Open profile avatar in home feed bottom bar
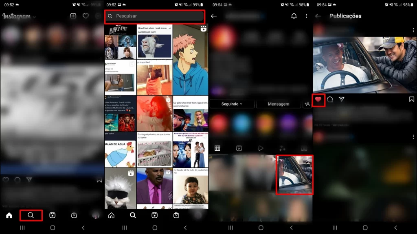 click(x=95, y=215)
